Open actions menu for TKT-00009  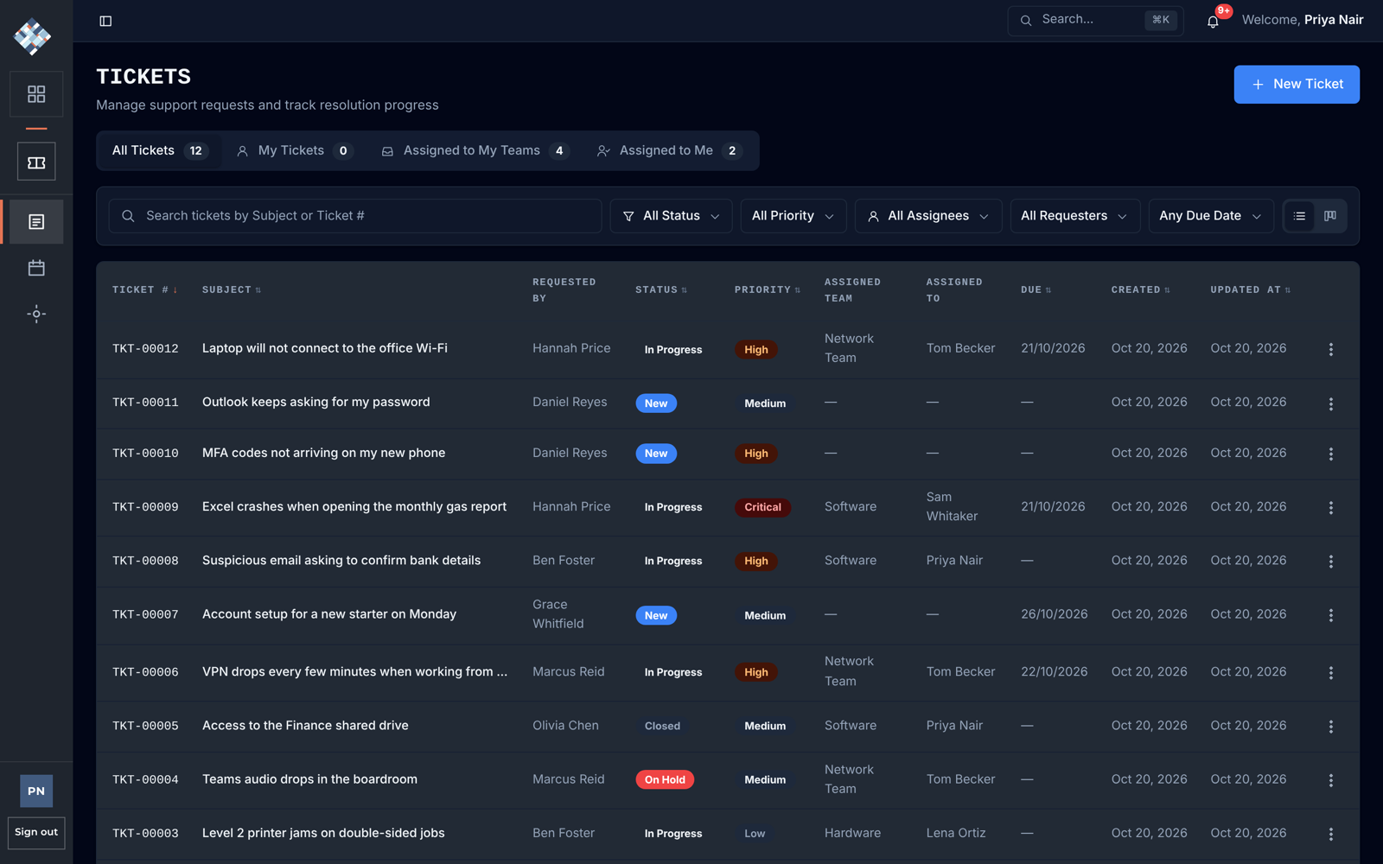click(x=1331, y=507)
